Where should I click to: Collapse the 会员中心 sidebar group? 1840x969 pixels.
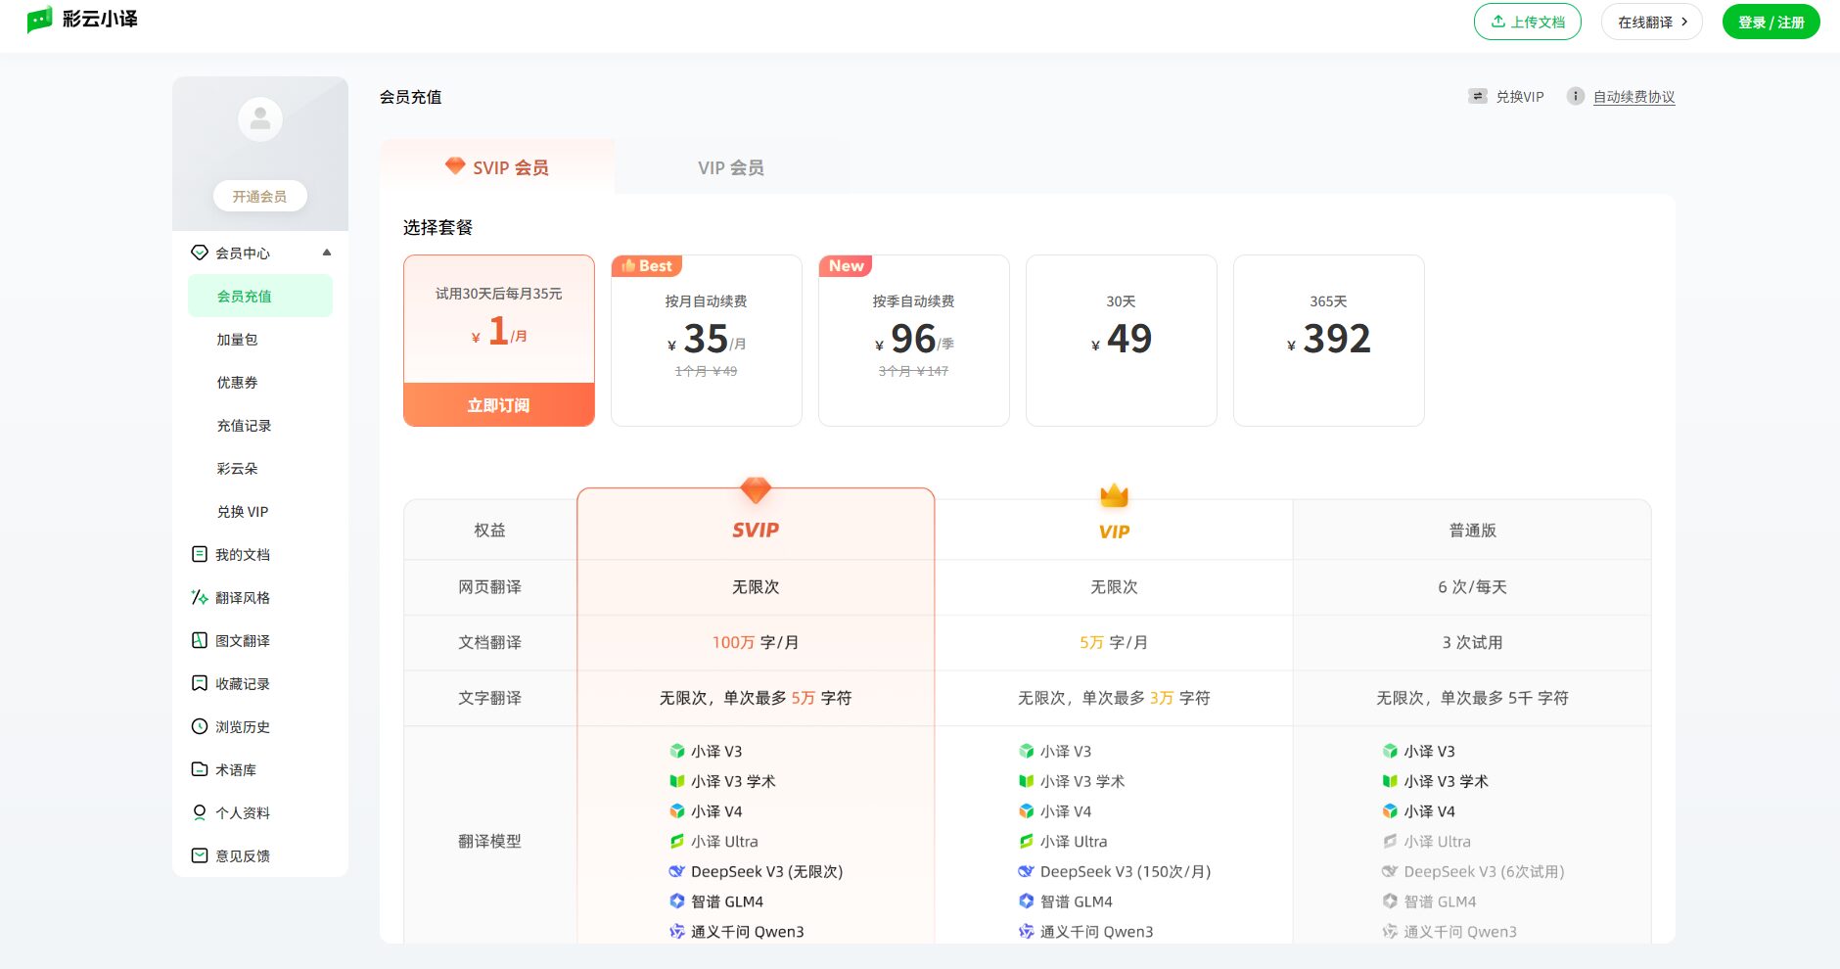(x=327, y=252)
